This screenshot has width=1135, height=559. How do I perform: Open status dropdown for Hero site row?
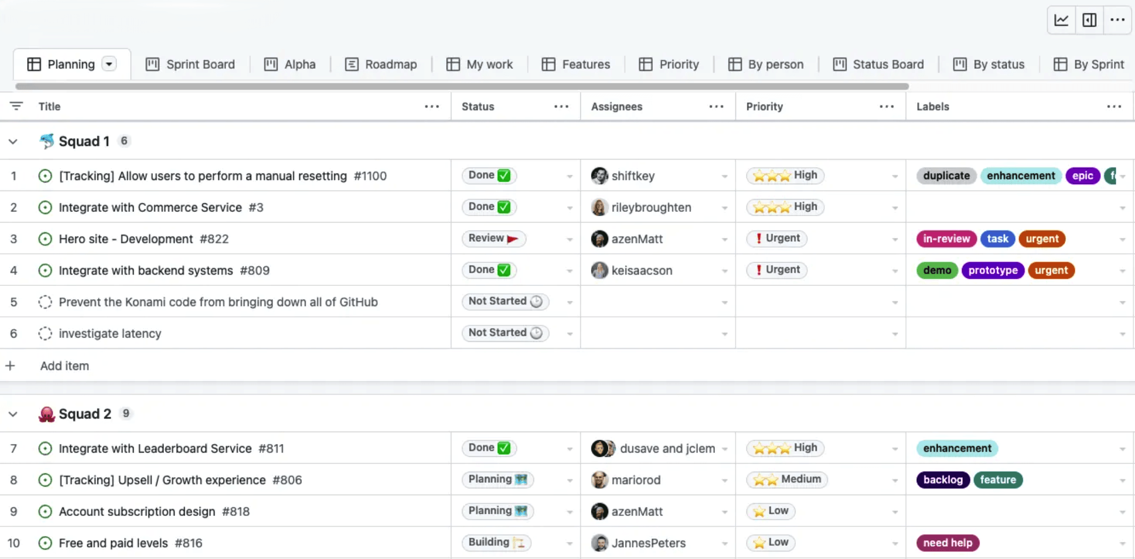569,240
